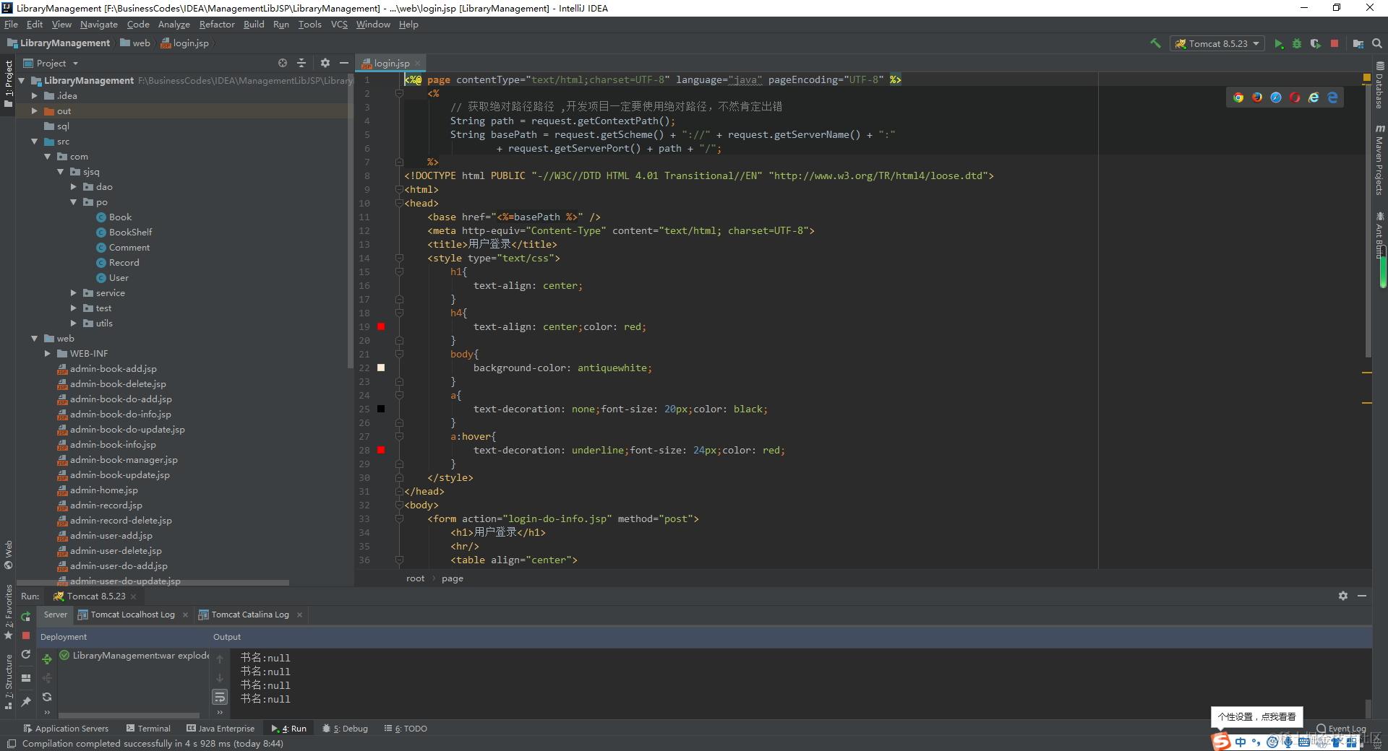Toggle tool window buttons in the status bar corner

tap(11, 744)
